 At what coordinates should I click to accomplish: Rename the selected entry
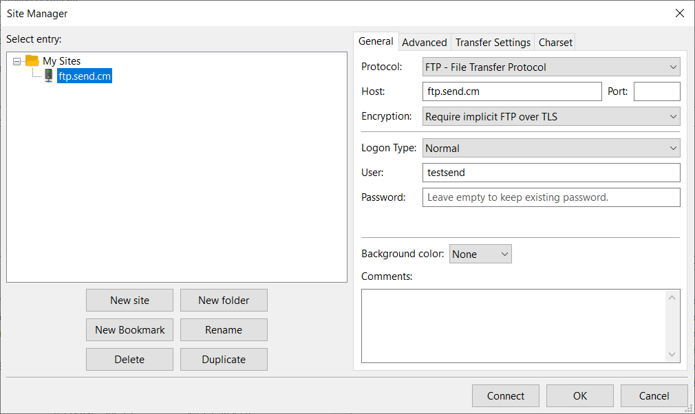tap(224, 330)
